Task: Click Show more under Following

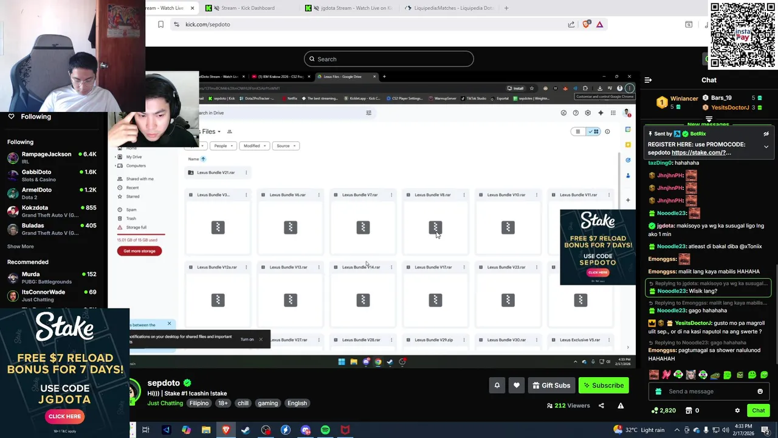Action: click(21, 246)
